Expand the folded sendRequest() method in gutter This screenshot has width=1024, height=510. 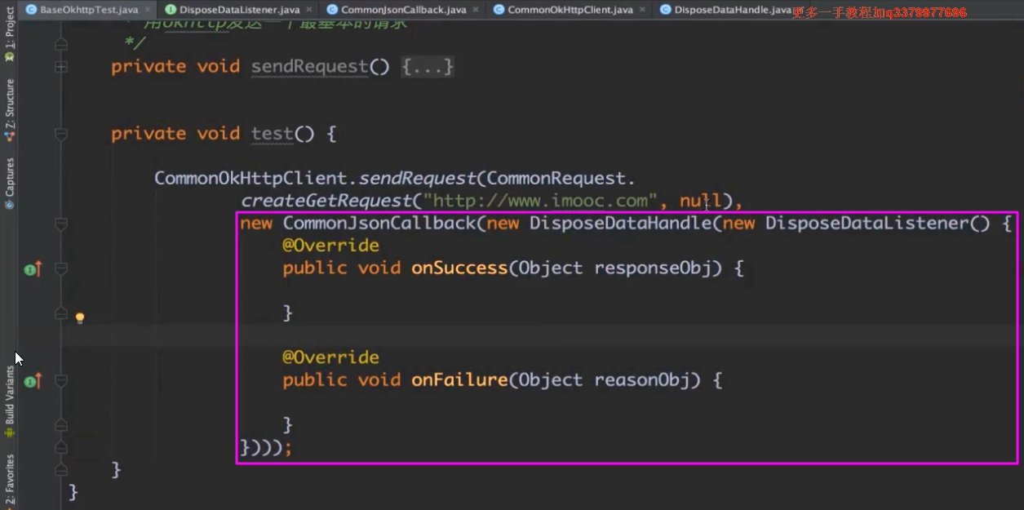pos(61,67)
